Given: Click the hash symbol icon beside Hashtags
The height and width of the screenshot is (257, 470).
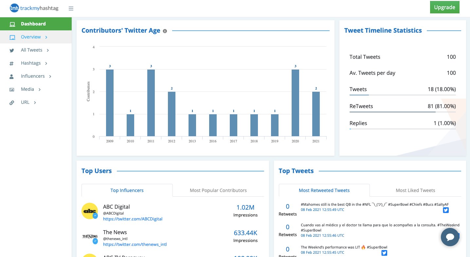Looking at the screenshot, I should click(x=12, y=63).
